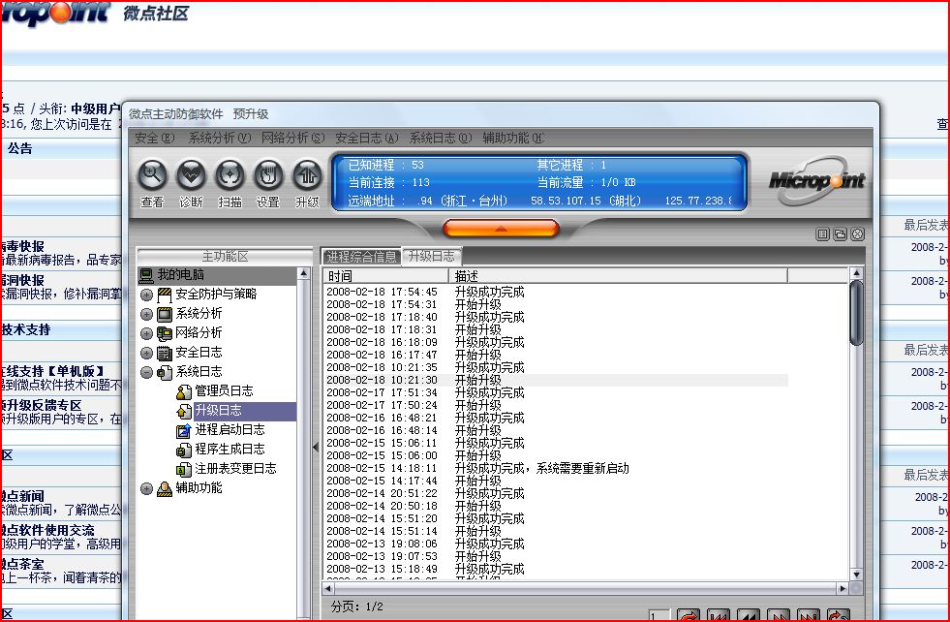The height and width of the screenshot is (622, 950).
Task: Open 微点软件使用交流 forum link in the background
Action: click(47, 531)
